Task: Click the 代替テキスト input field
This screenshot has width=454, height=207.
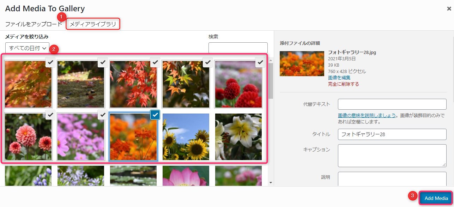Action: coord(392,104)
